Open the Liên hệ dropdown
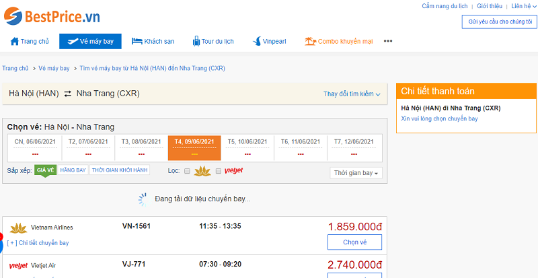Screen dimensions: 538x278 524,6
